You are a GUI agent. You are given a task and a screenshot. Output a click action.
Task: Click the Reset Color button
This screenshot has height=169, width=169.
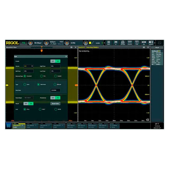tap(56, 104)
